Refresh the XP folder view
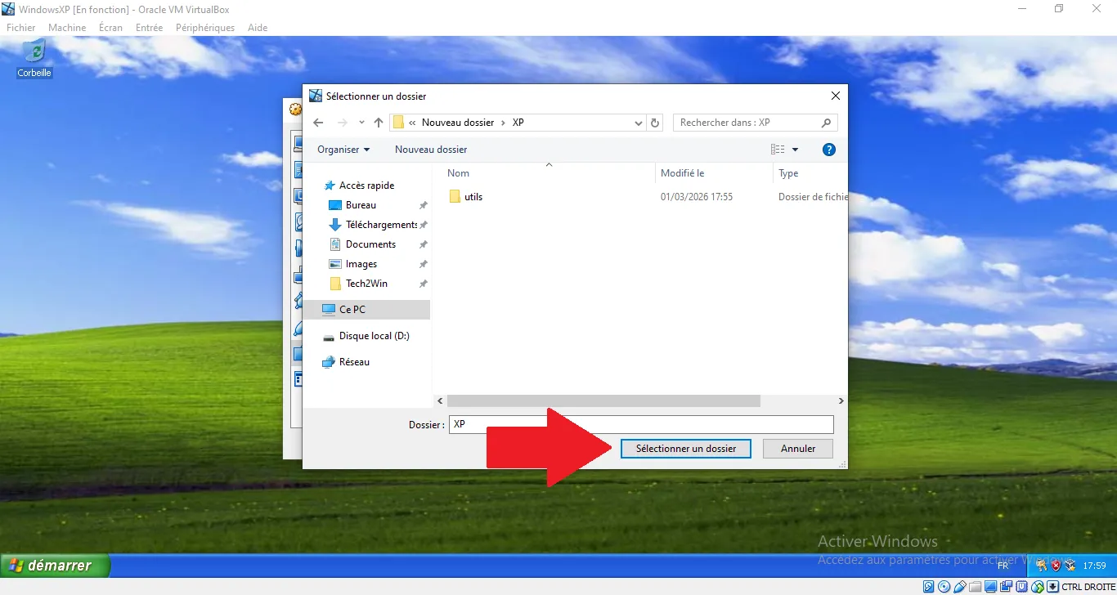 click(654, 123)
